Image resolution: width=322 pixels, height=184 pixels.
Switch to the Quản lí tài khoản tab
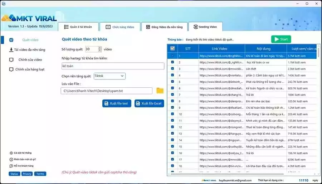point(78,27)
